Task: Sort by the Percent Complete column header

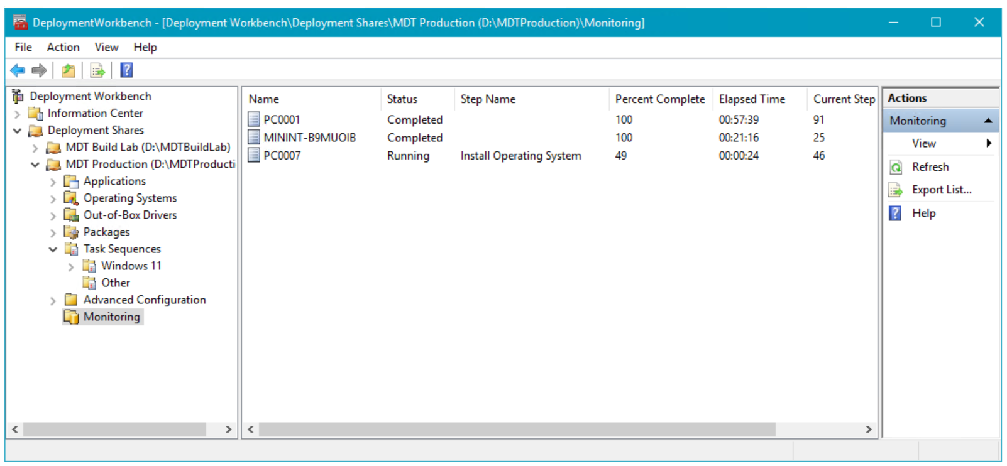Action: click(x=659, y=99)
